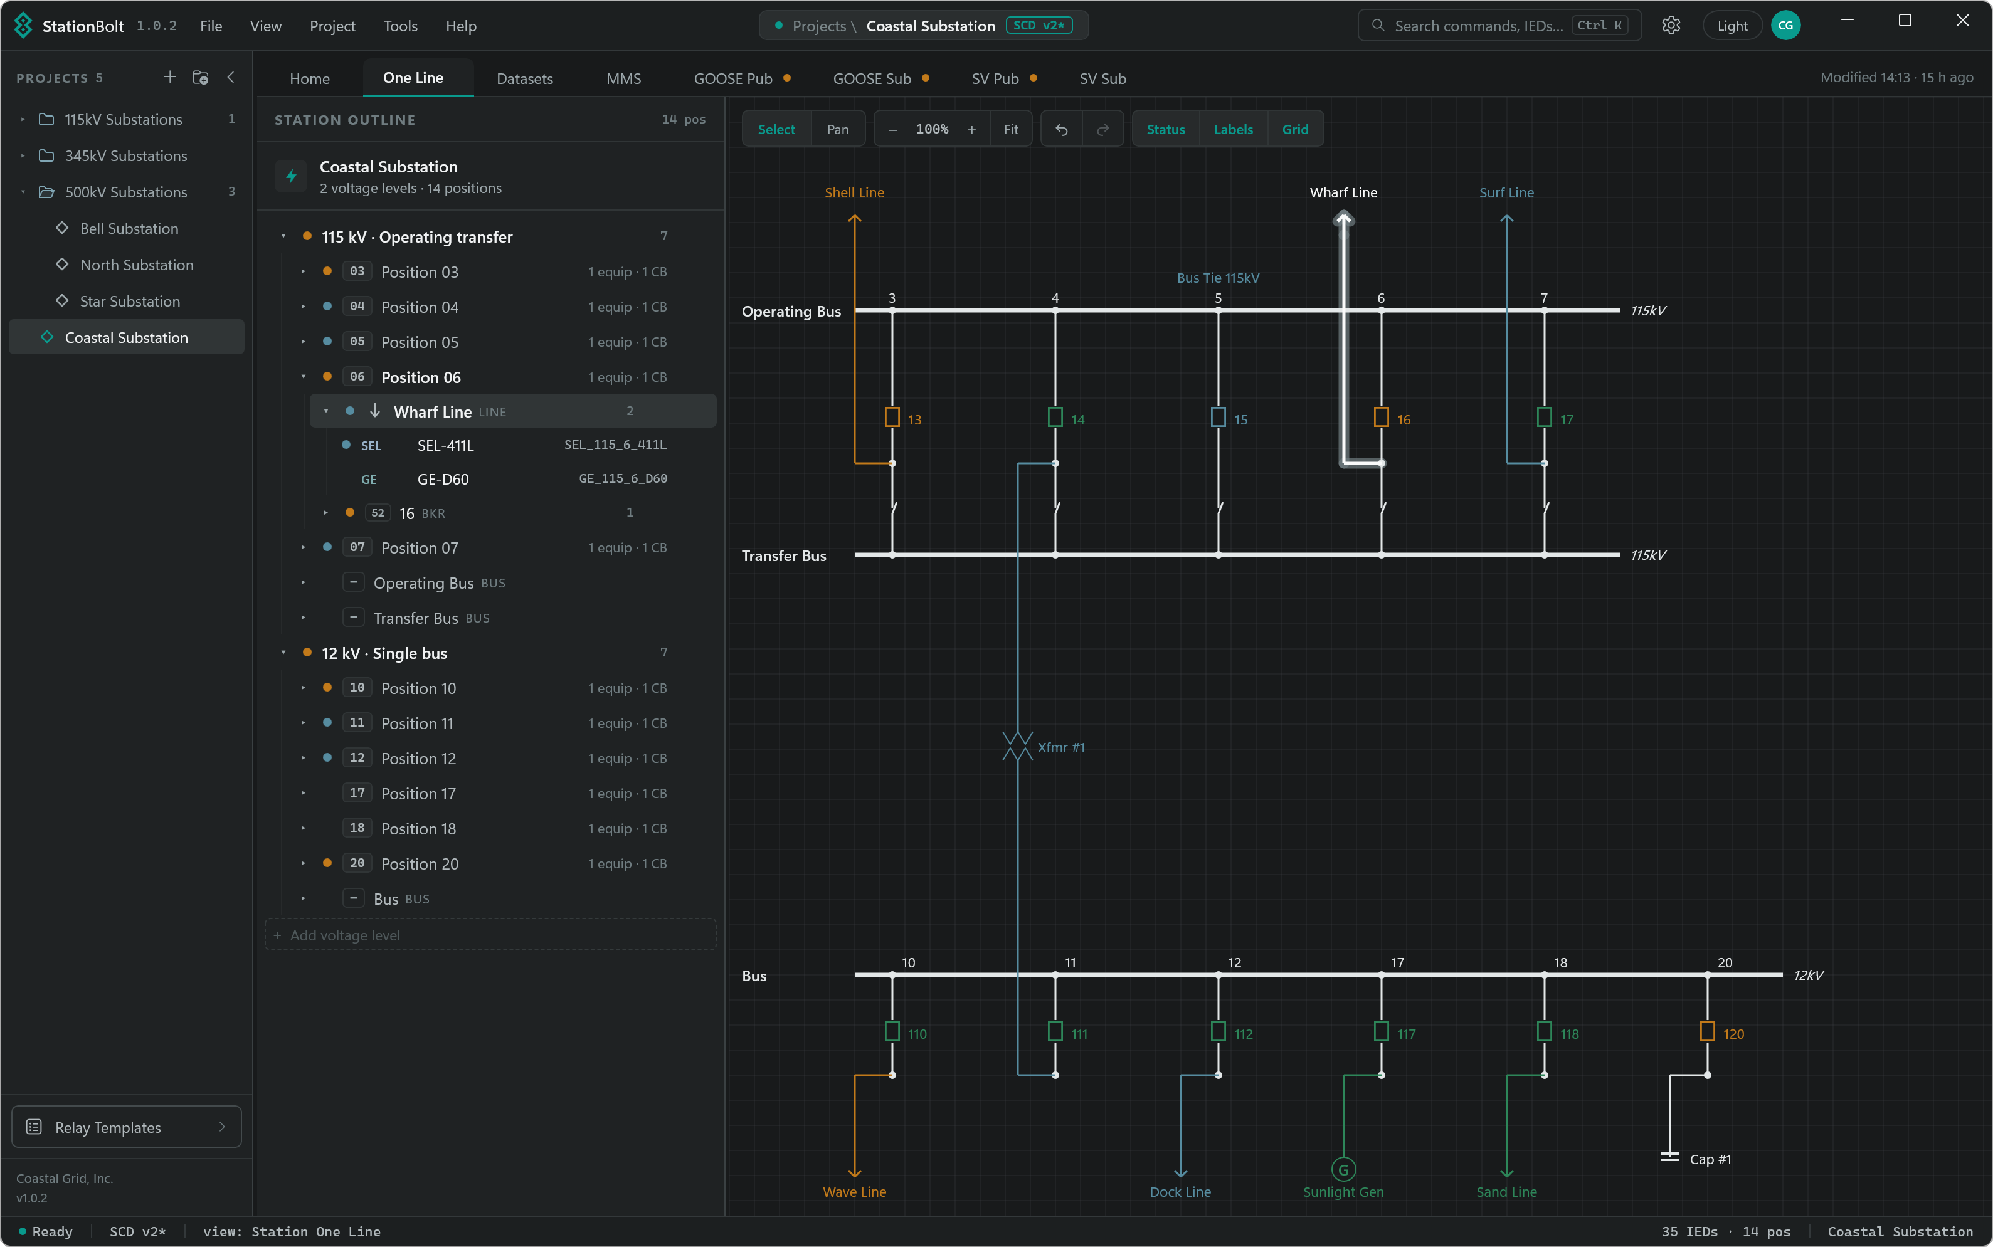Collapse the 115 kV Operating transfer level
This screenshot has width=1993, height=1247.
coord(283,237)
